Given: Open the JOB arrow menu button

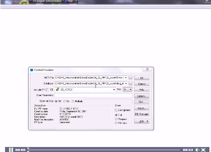Looking at the screenshot, I should (142, 121).
